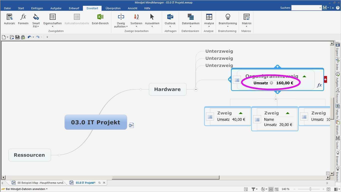
Task: Open the Entwurf ribbon tab
Action: (74, 8)
